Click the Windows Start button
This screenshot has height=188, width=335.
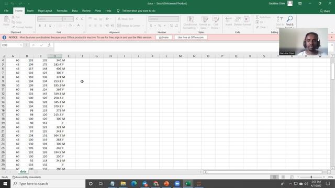point(5,183)
